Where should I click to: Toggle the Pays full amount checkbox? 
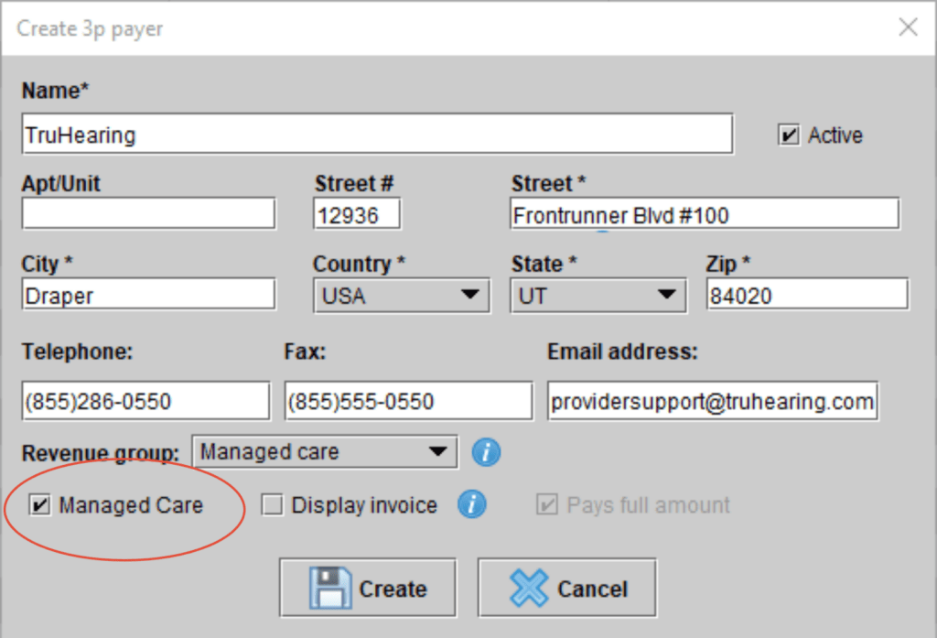pyautogui.click(x=547, y=505)
